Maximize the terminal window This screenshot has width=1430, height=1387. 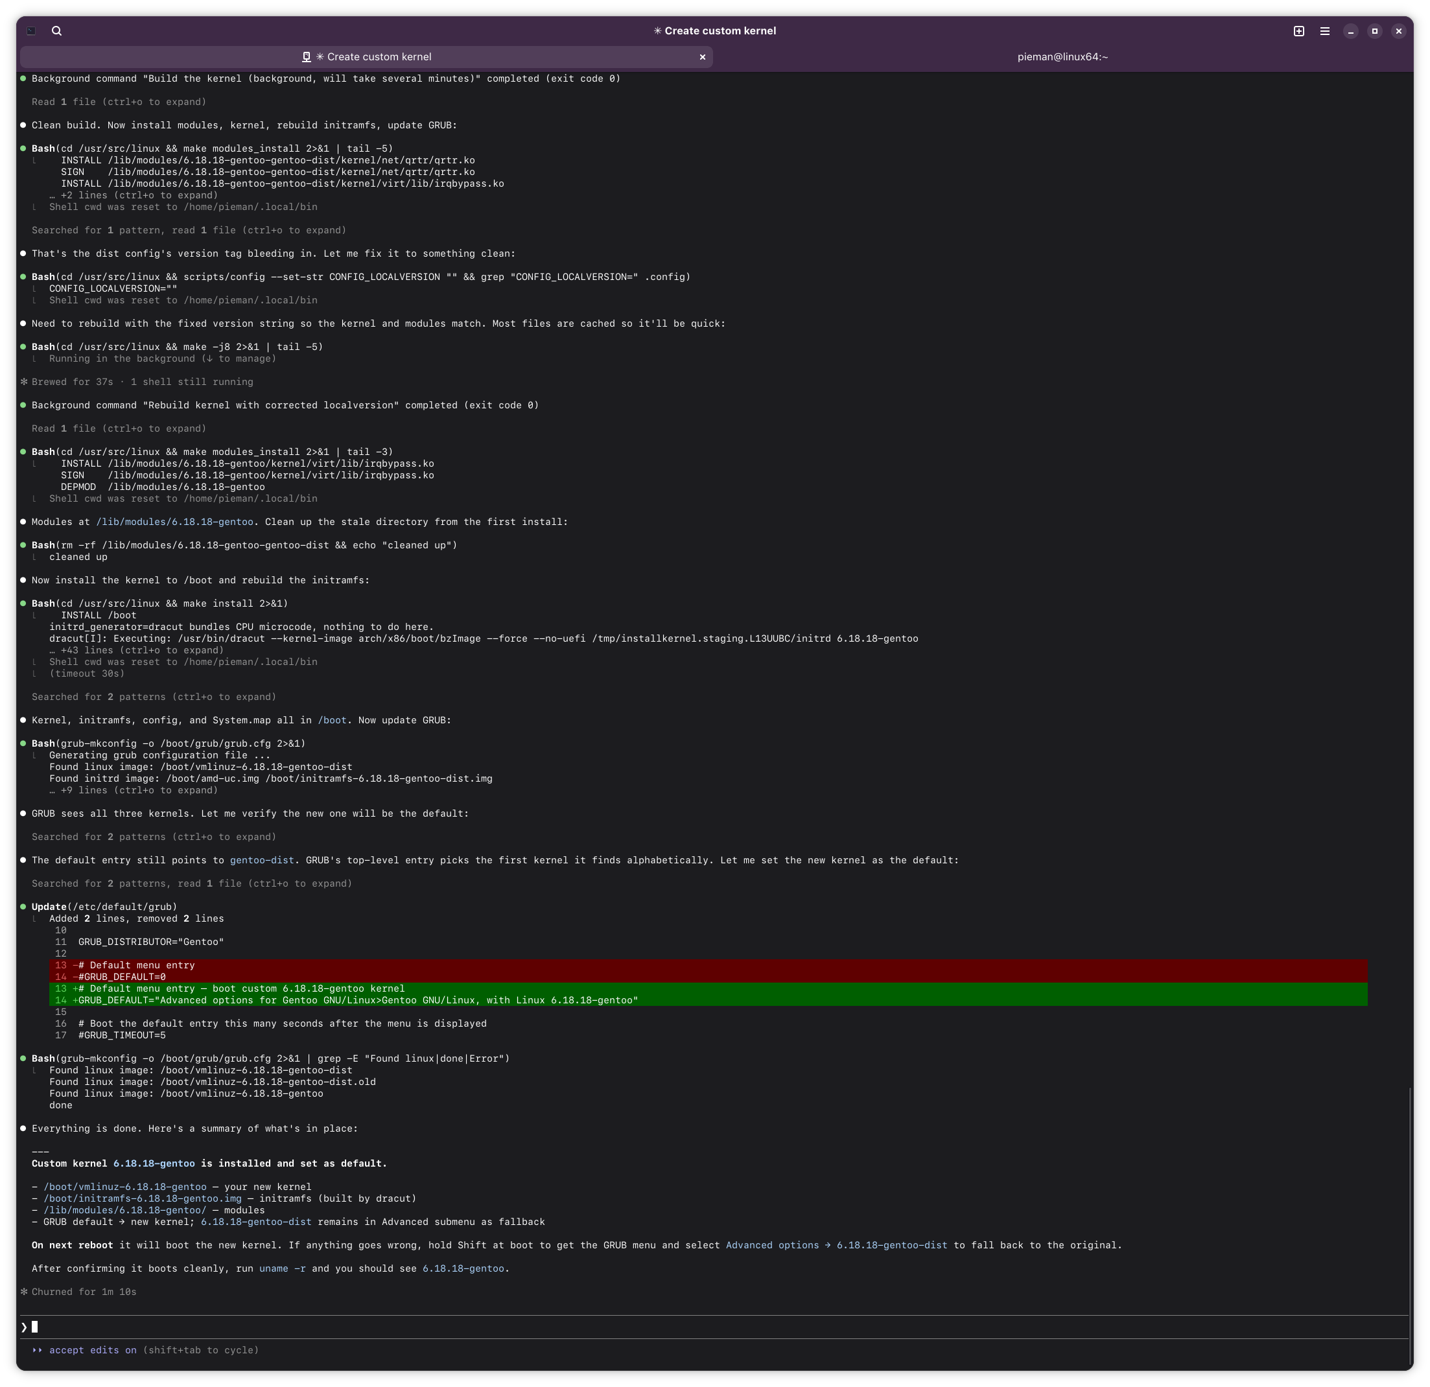1374,30
